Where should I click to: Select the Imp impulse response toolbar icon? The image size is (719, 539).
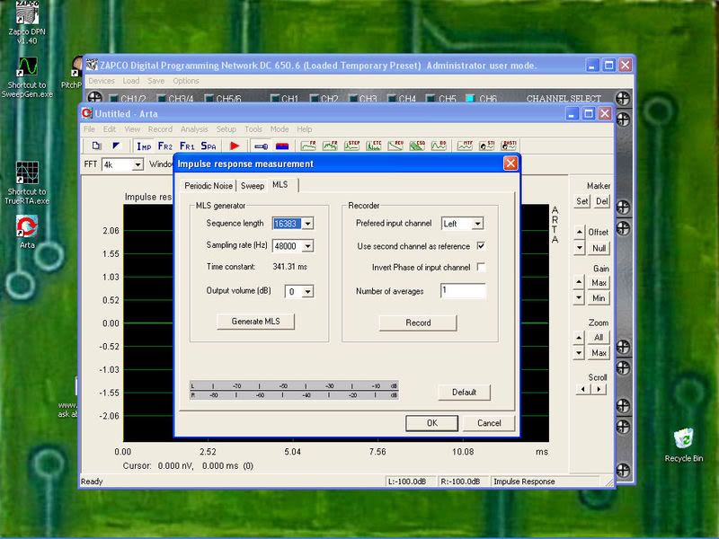pyautogui.click(x=144, y=146)
